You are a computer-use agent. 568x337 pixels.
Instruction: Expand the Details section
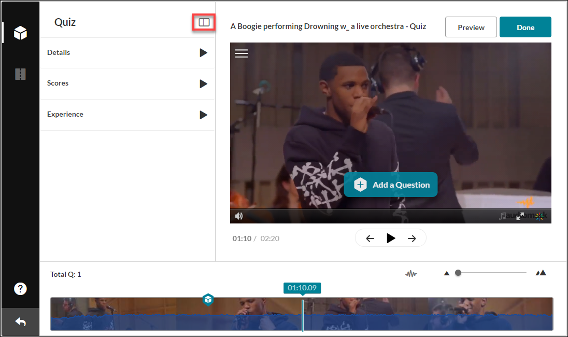[127, 53]
